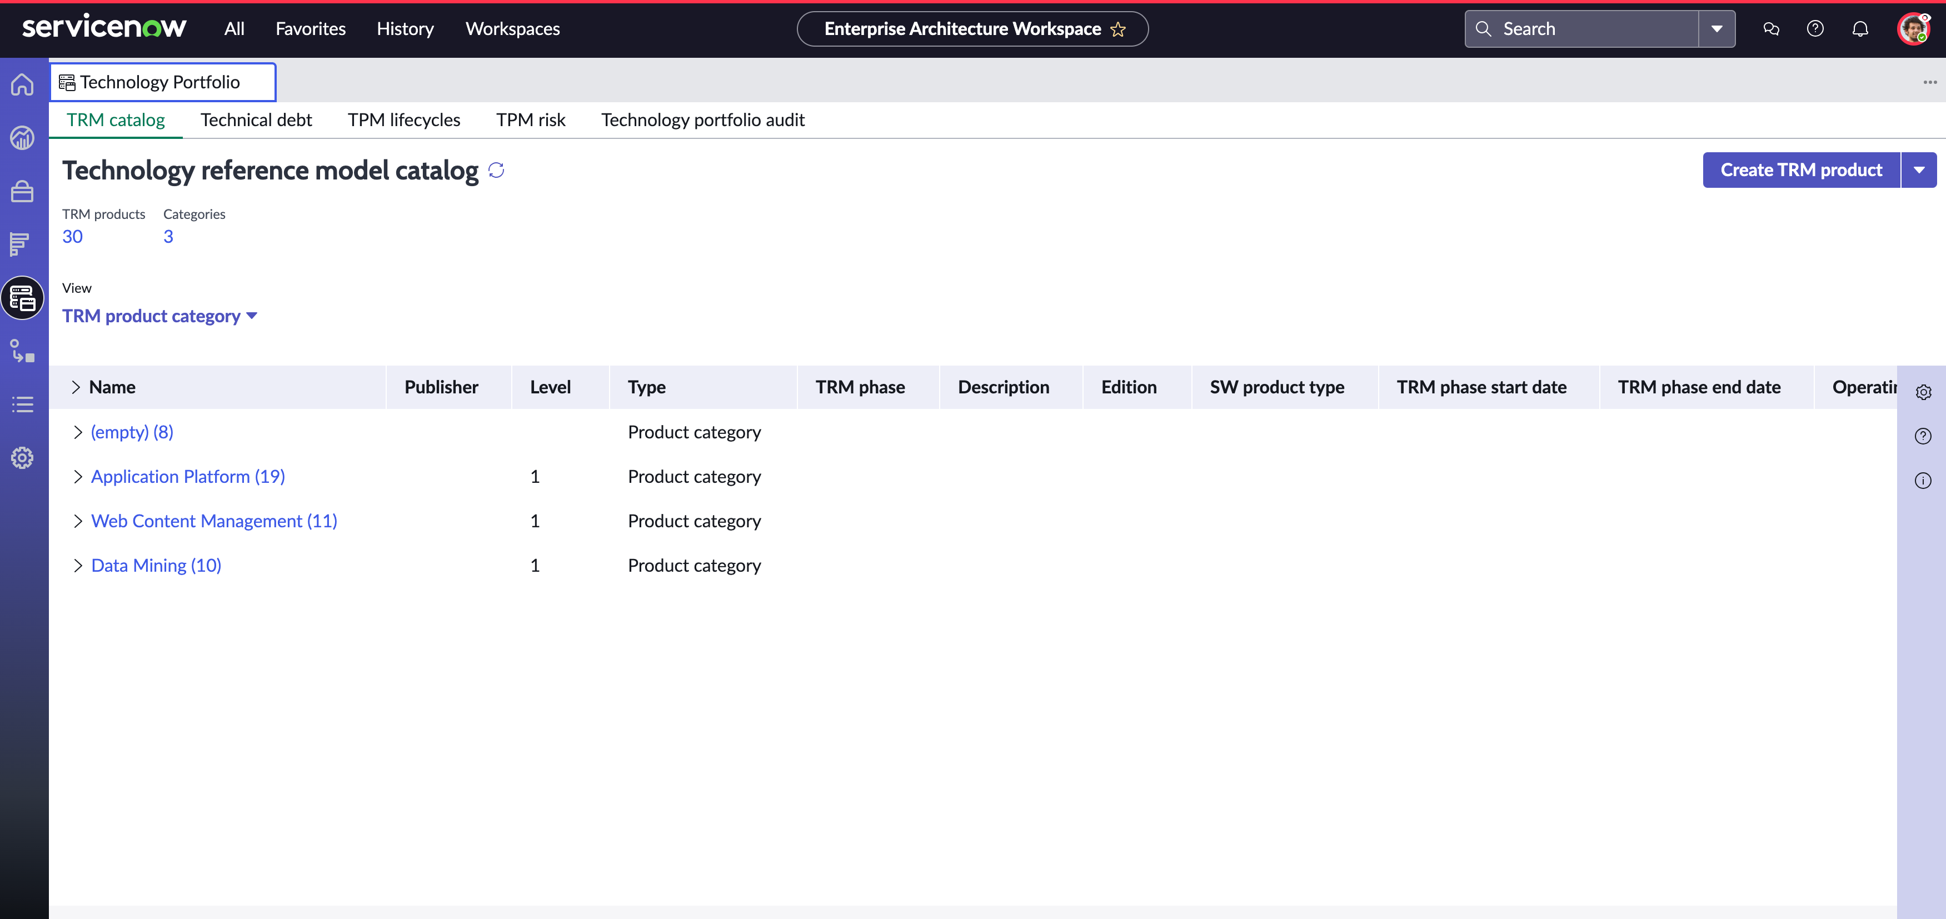Click the Create TRM product button

(1801, 170)
